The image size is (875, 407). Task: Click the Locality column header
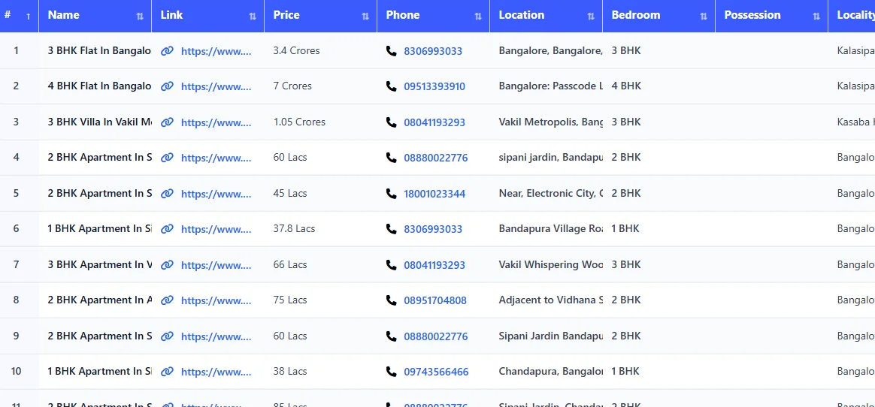tap(855, 15)
